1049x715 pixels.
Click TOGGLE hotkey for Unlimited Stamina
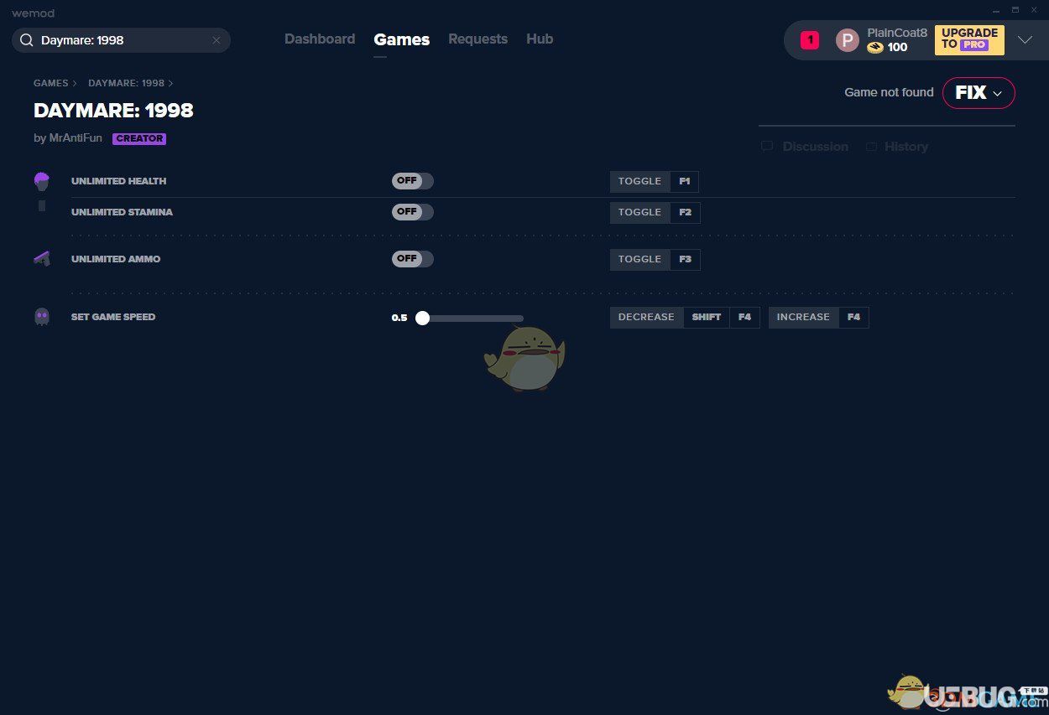click(x=640, y=212)
